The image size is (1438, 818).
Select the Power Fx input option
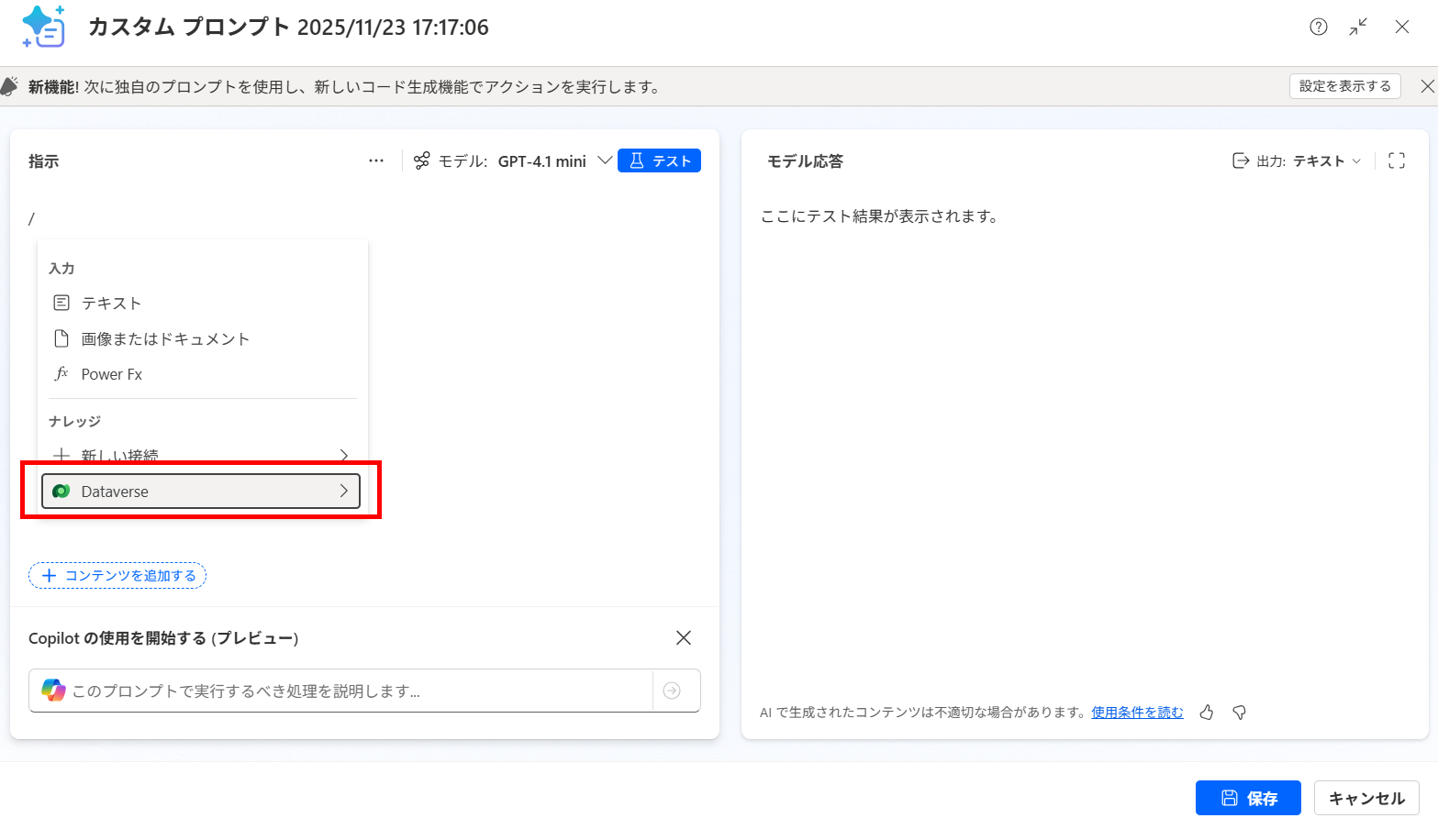(x=202, y=374)
